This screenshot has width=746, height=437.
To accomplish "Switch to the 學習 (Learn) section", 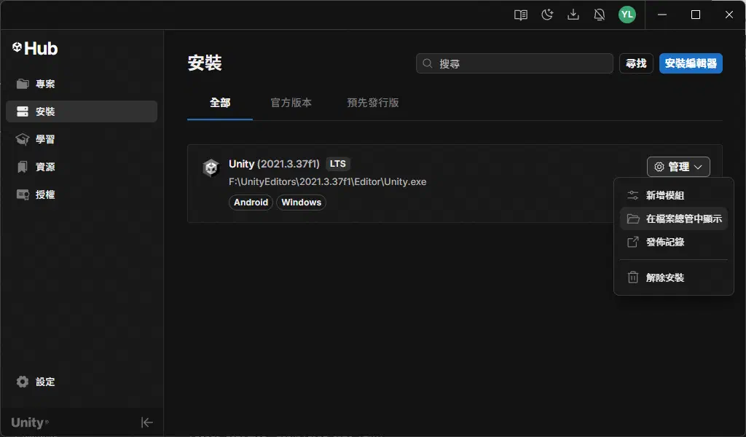I will coord(45,139).
